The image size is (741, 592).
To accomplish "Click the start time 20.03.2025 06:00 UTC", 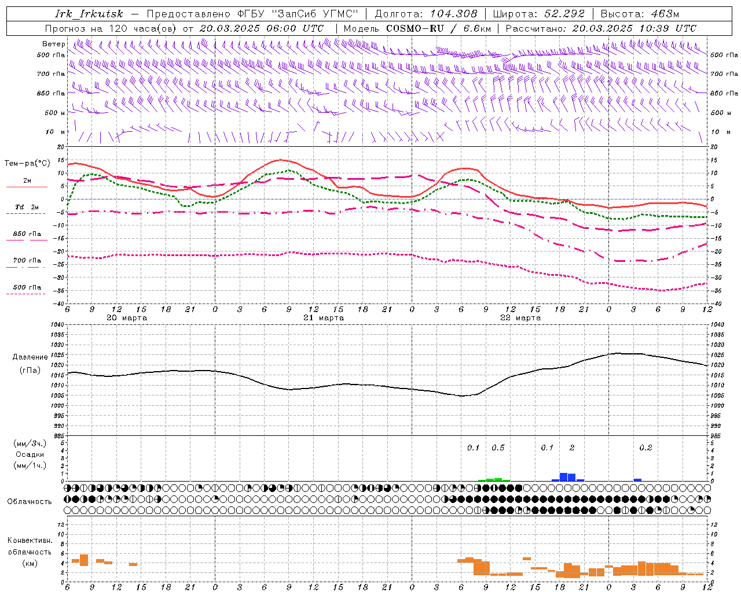I will pyautogui.click(x=261, y=28).
